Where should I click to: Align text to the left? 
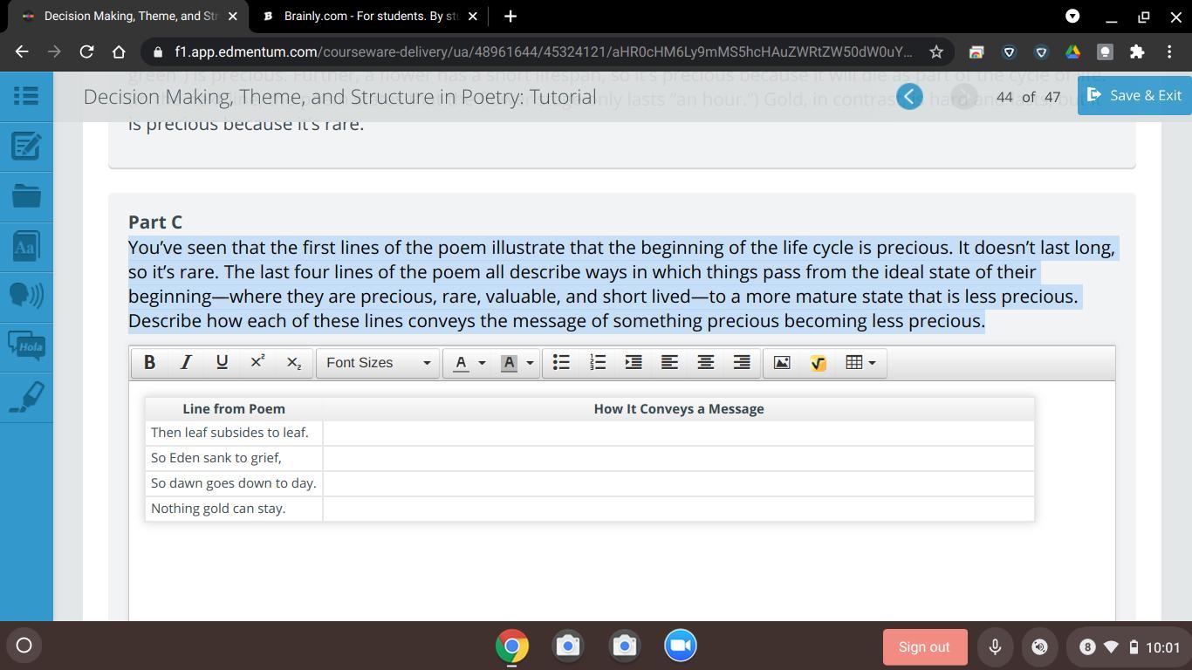(669, 363)
